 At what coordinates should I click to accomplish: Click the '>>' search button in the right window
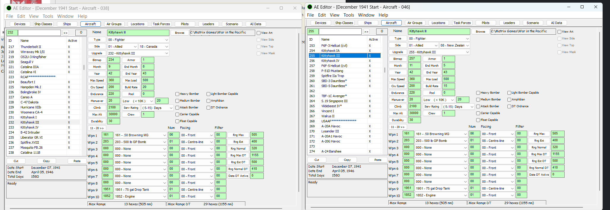pos(366,31)
